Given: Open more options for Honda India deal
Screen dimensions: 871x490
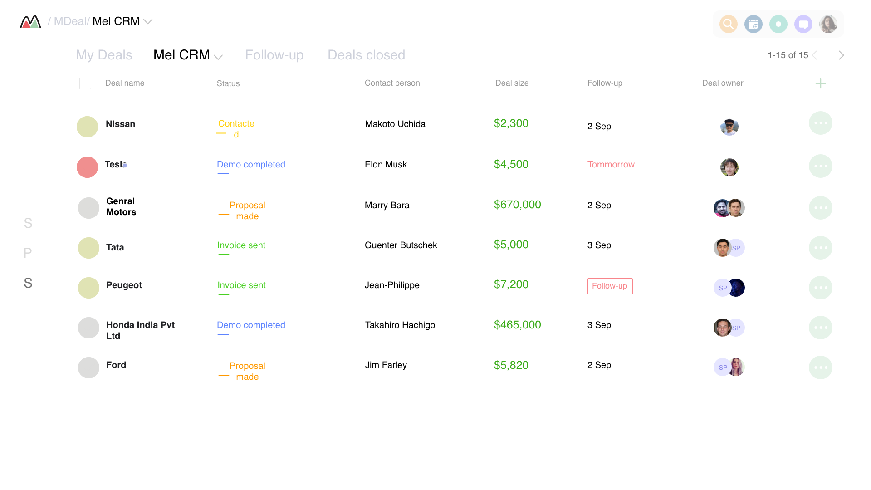Looking at the screenshot, I should click(x=821, y=328).
